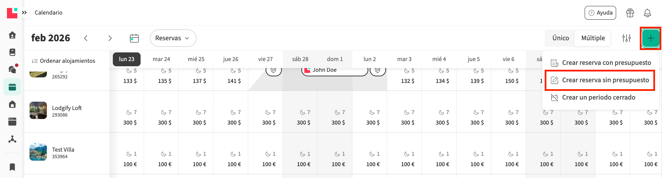The width and height of the screenshot is (662, 178).
Task: Expand the sidebar with double chevron
Action: click(x=24, y=12)
